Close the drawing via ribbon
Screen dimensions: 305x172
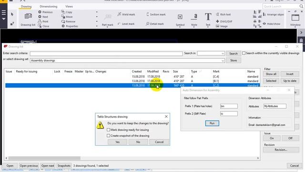(43, 26)
